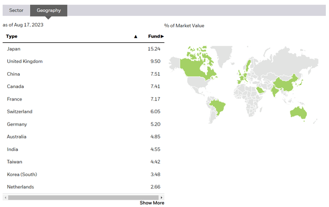Sort by the Type column arrow
329x207 pixels.
pos(136,37)
